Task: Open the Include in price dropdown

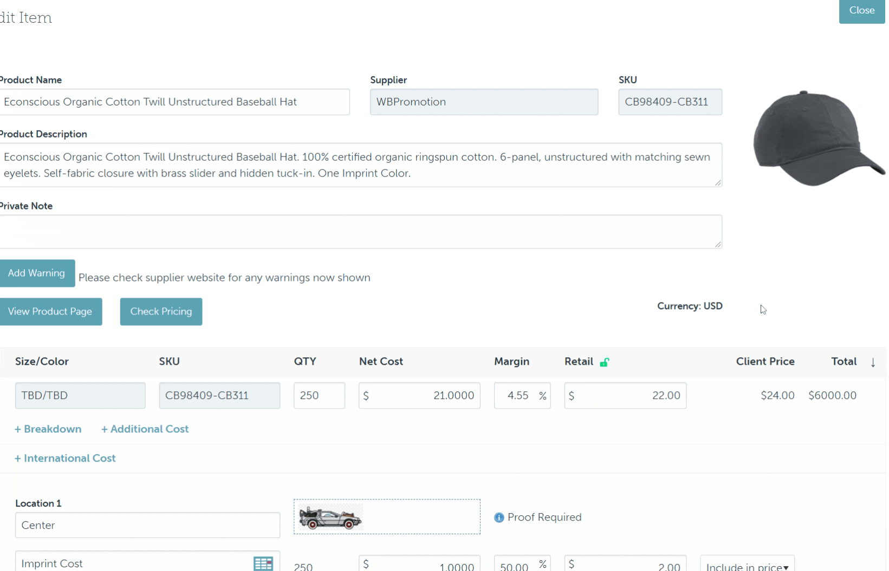Action: [x=747, y=566]
